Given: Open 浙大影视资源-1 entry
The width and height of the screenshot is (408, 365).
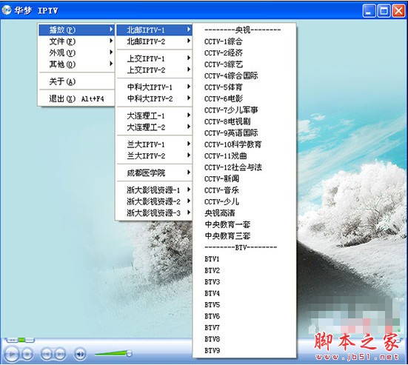Looking at the screenshot, I should coord(154,190).
